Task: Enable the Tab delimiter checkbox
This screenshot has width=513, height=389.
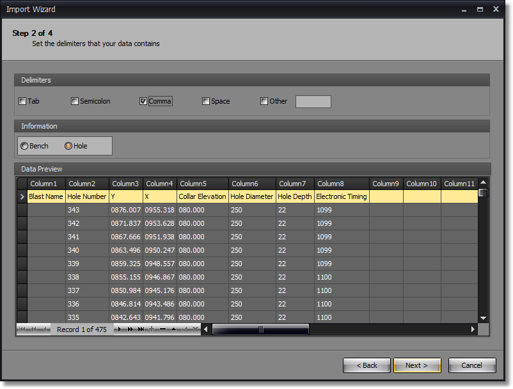Action: [23, 101]
